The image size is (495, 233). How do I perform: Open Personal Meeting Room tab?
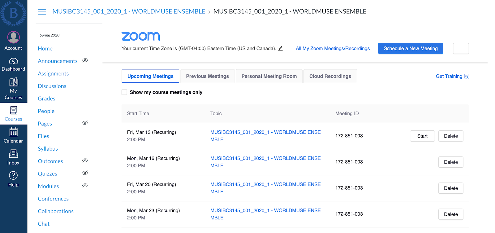tap(269, 76)
